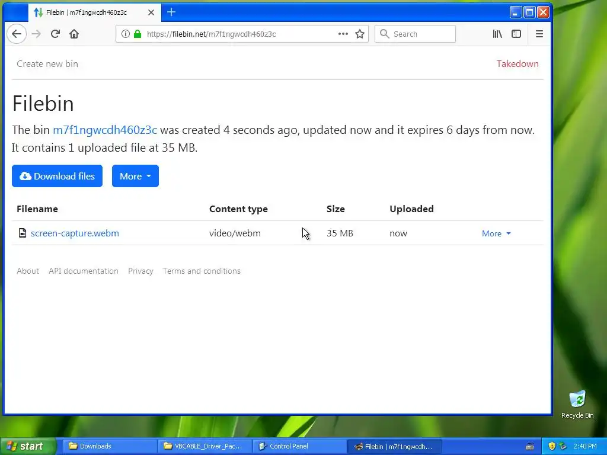
Task: Click the Download files button
Action: pos(57,176)
